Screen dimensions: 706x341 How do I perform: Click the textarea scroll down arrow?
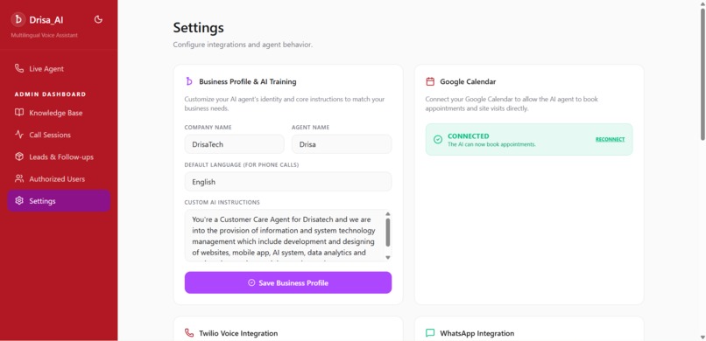tap(388, 257)
